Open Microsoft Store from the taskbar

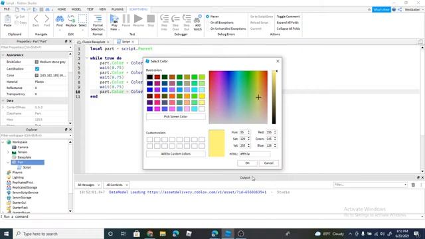pos(137,234)
